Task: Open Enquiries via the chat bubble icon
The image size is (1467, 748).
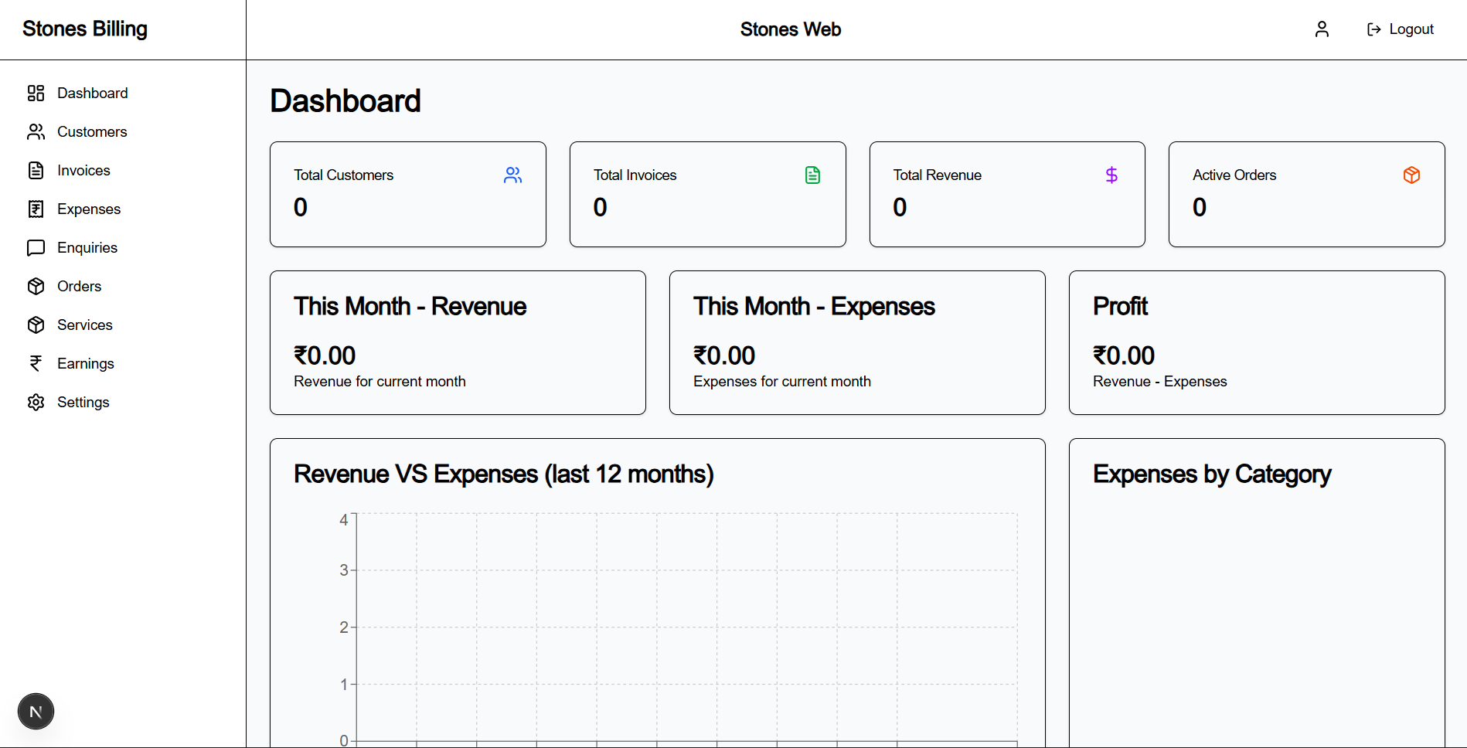Action: click(36, 247)
